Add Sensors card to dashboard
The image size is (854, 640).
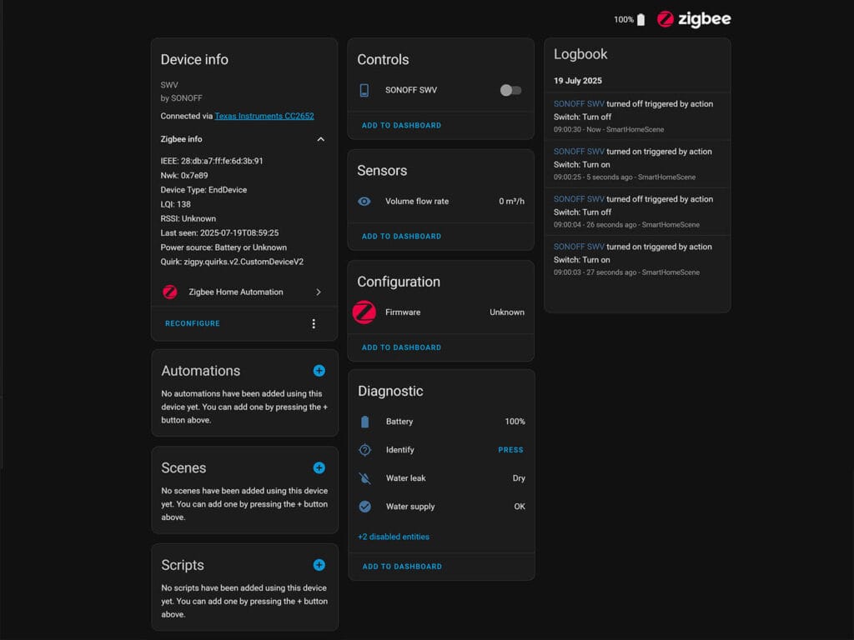click(401, 236)
